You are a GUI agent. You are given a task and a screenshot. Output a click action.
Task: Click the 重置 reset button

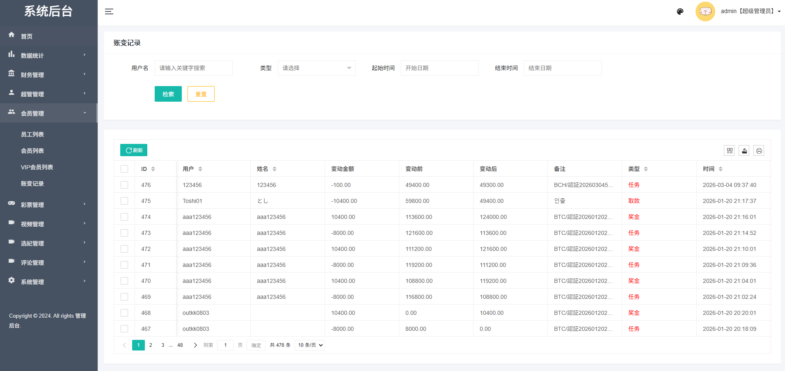[x=201, y=94]
